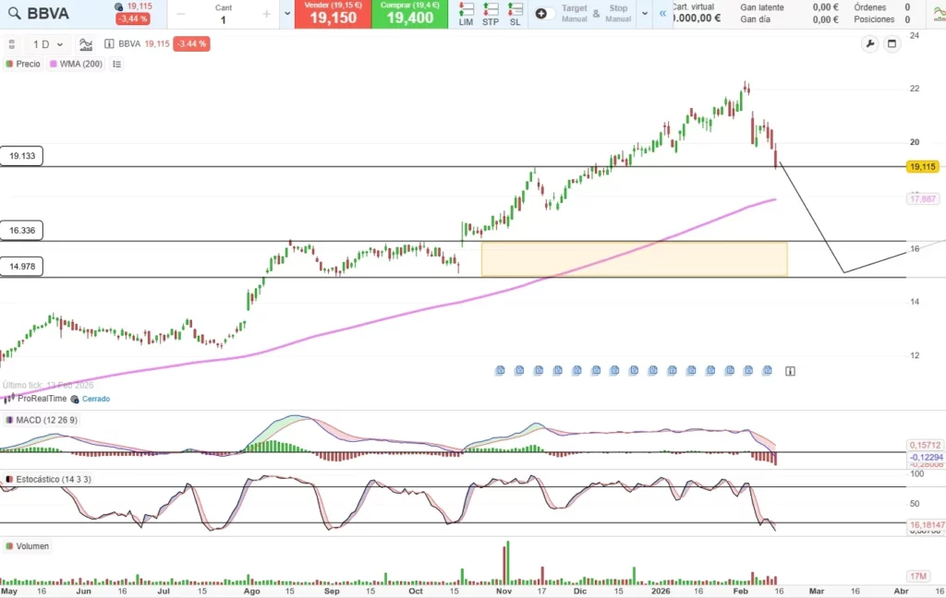Click the chart window layout icon
The image size is (946, 598).
tap(892, 43)
